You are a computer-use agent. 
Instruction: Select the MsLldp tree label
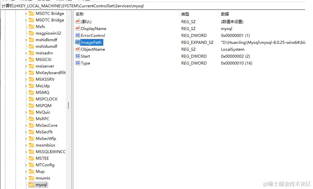(43, 86)
